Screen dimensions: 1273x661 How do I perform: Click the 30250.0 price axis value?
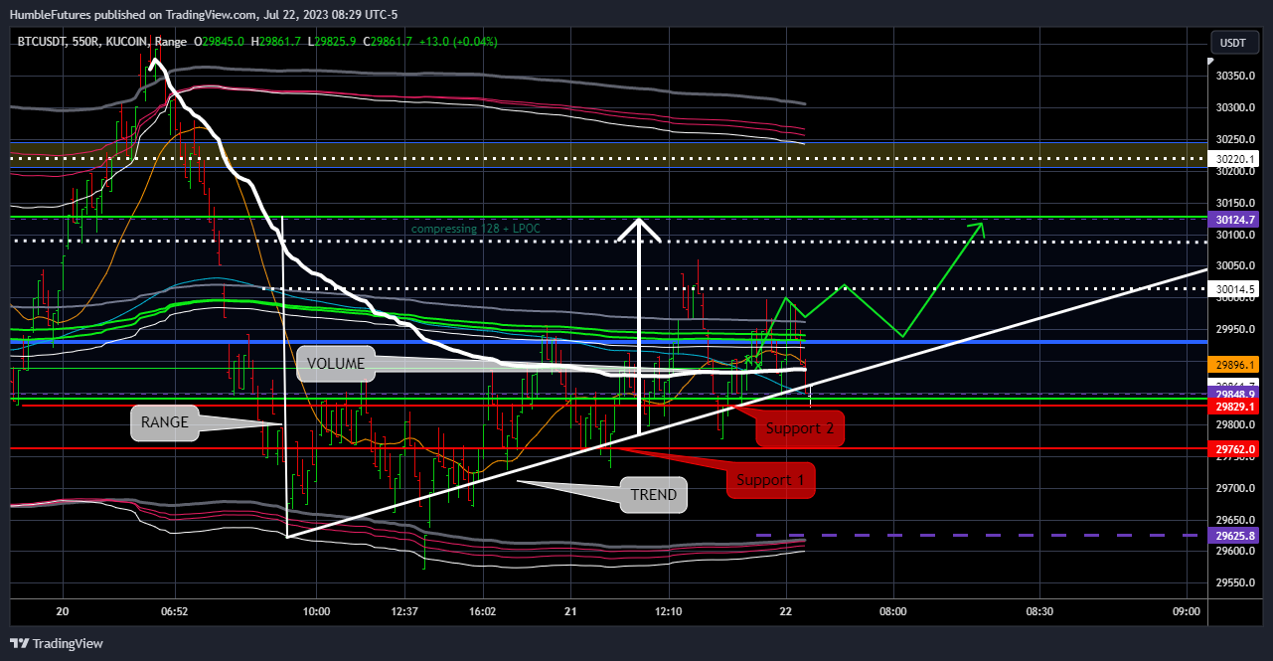pos(1235,139)
